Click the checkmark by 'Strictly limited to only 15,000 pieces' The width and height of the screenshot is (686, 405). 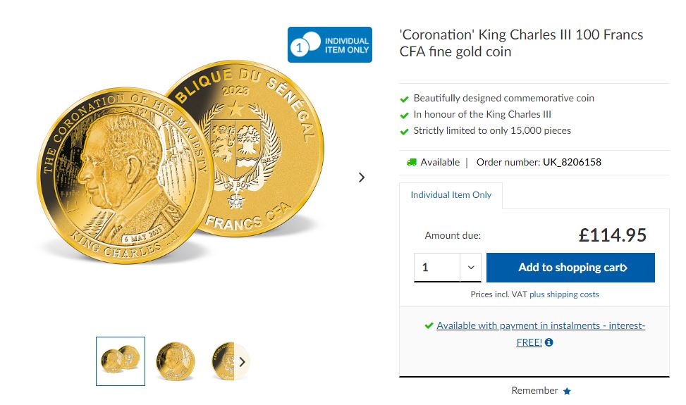click(x=404, y=131)
